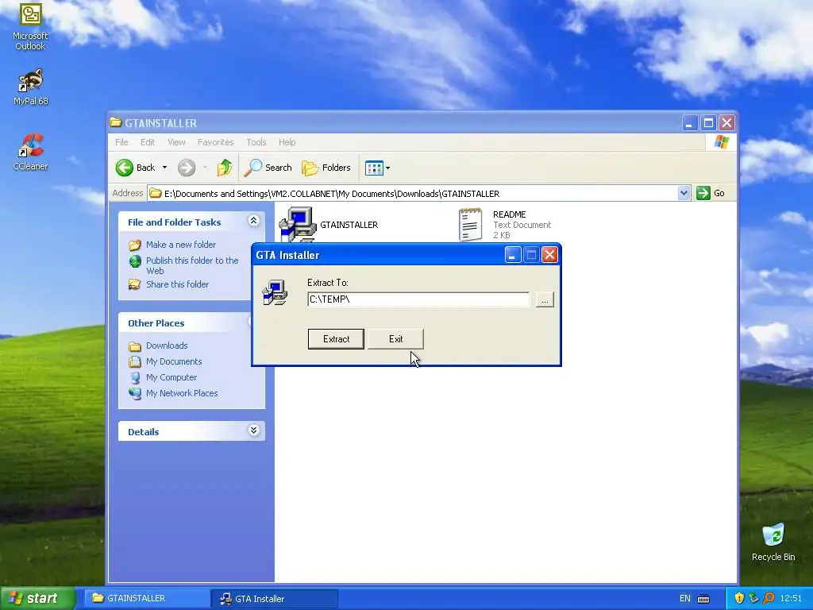The image size is (813, 610).
Task: Click the magnifier tray icon
Action: coord(769,599)
